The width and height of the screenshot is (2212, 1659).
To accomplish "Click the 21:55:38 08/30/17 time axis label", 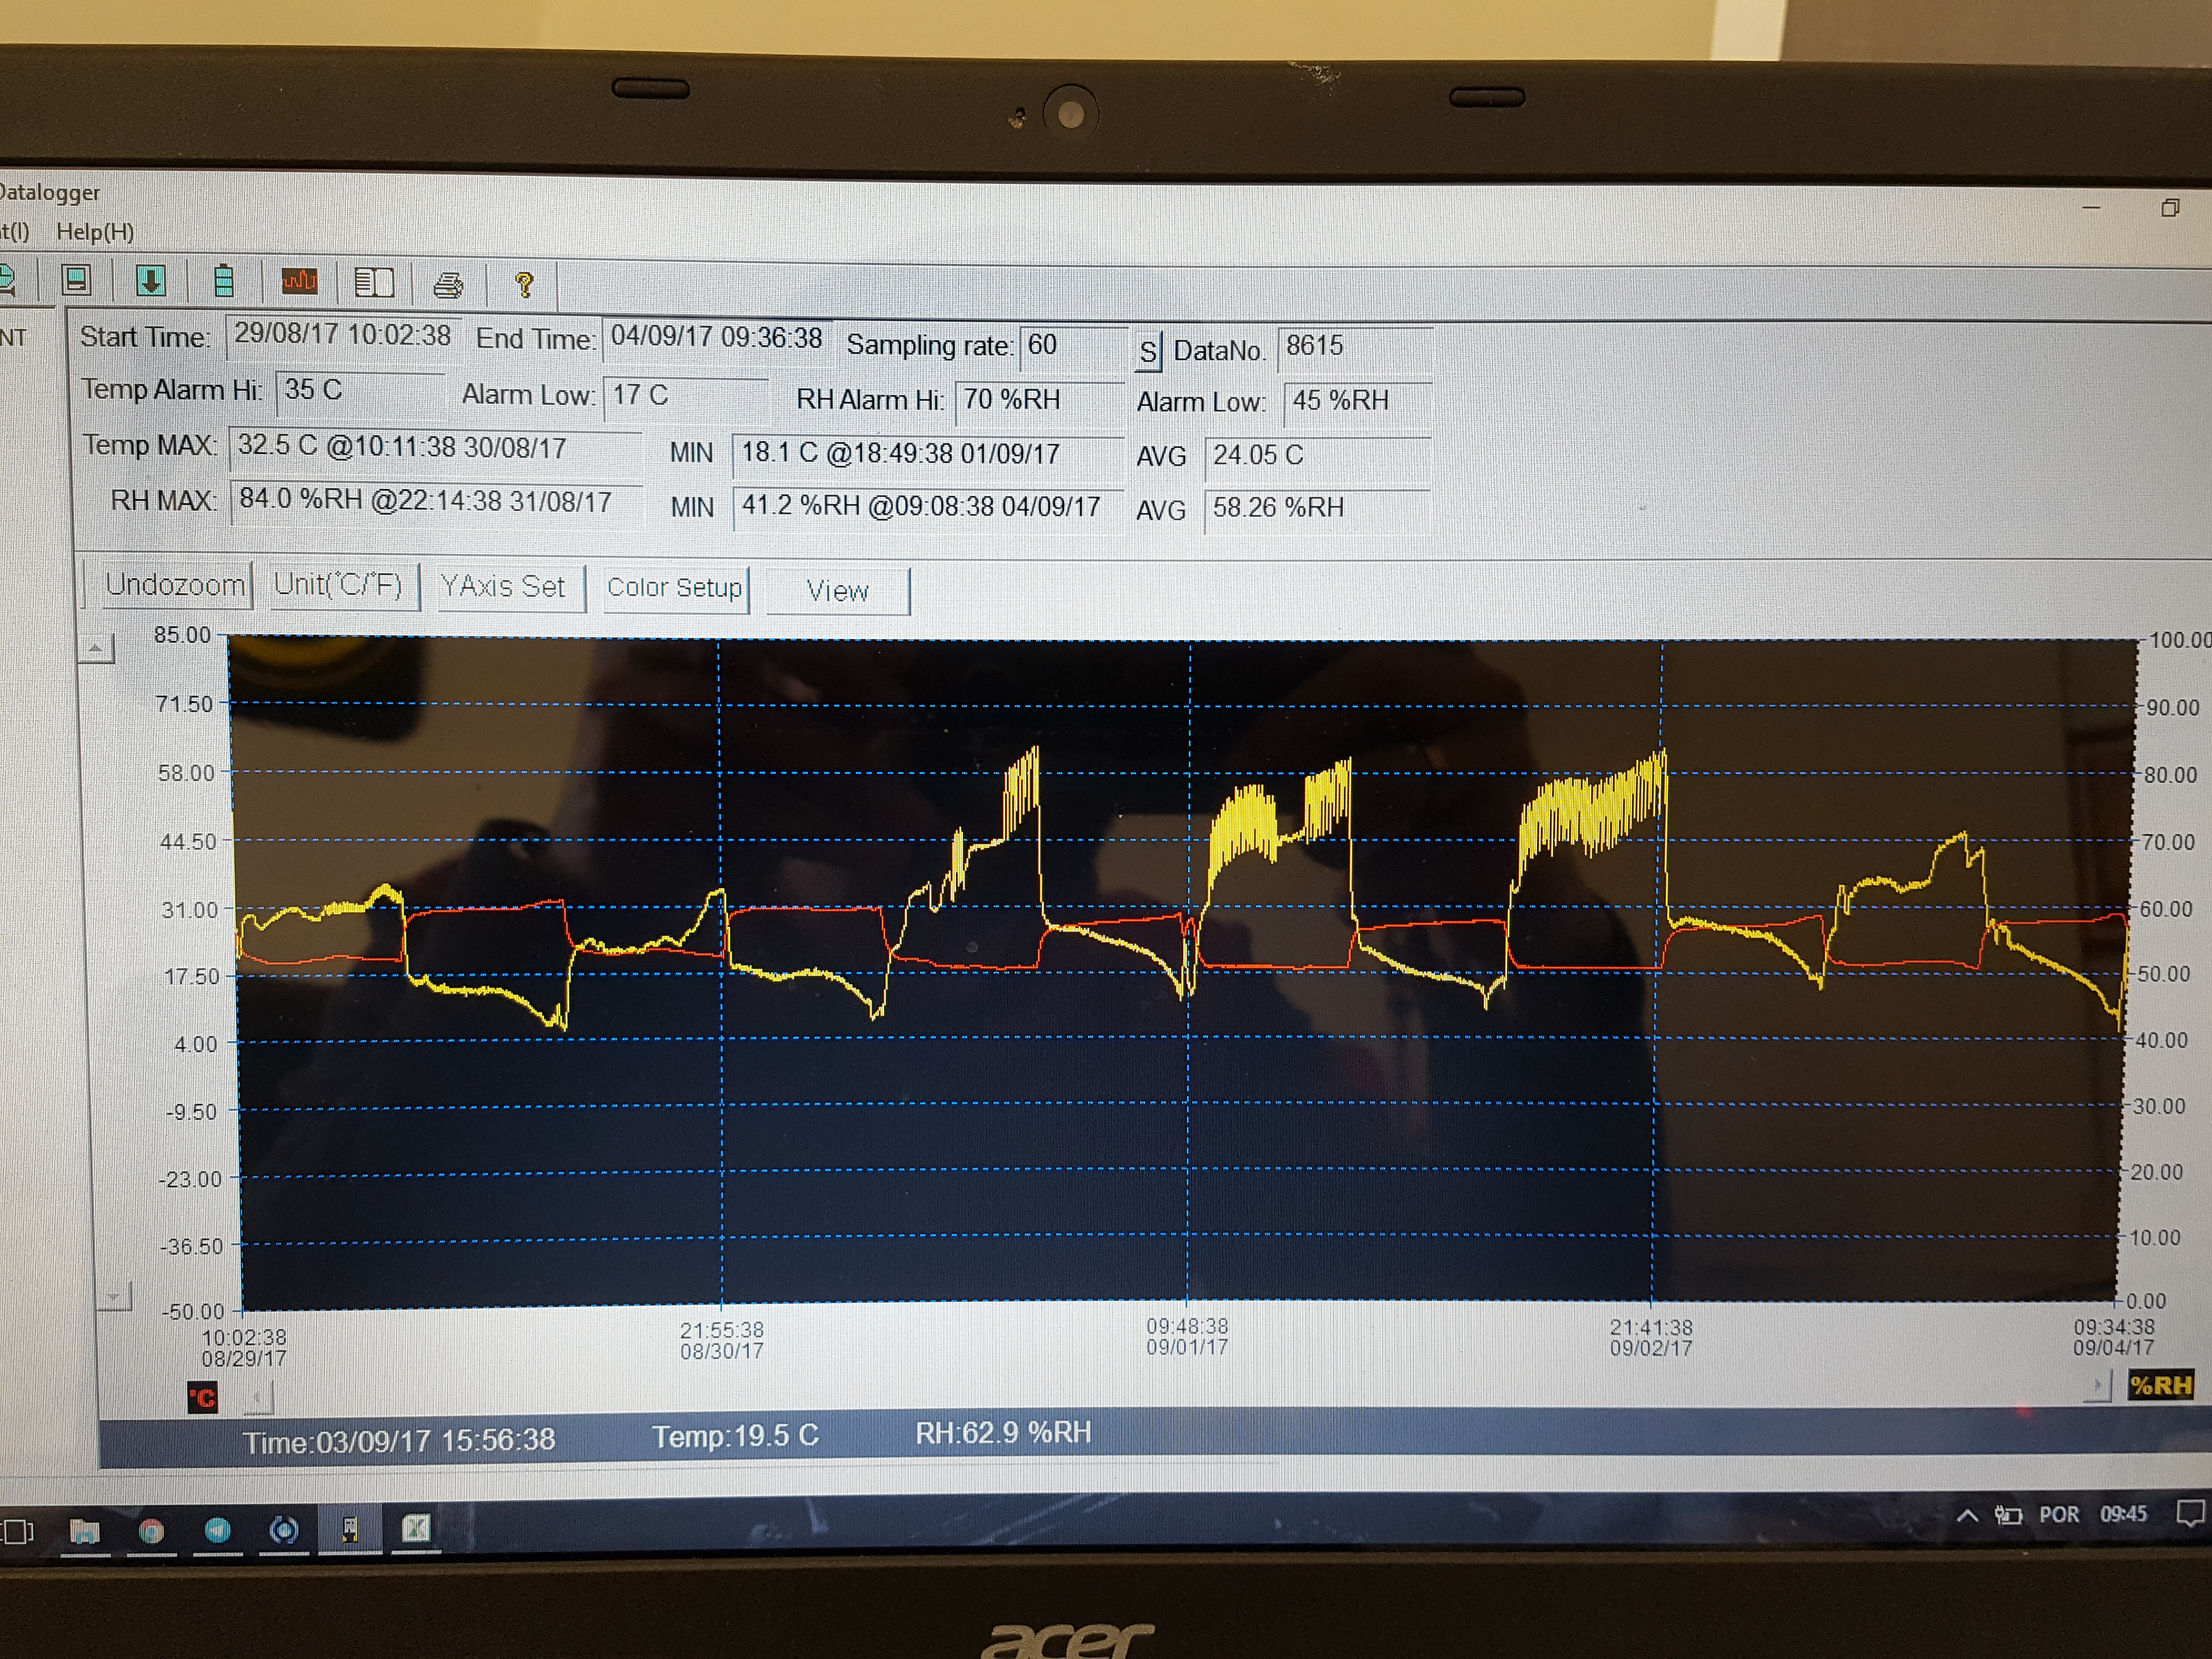I will (x=722, y=1341).
